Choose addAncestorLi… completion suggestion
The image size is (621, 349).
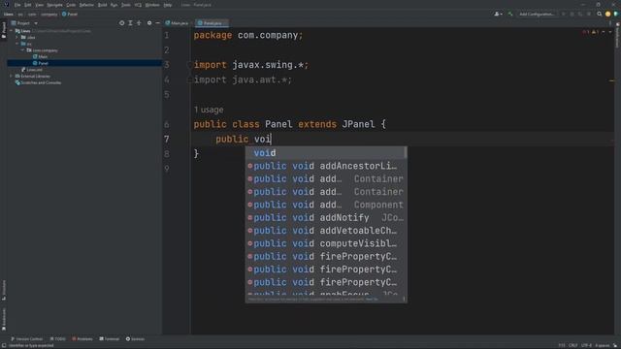pyautogui.click(x=326, y=166)
